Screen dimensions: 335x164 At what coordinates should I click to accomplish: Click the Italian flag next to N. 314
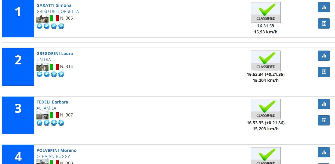pyautogui.click(x=54, y=67)
